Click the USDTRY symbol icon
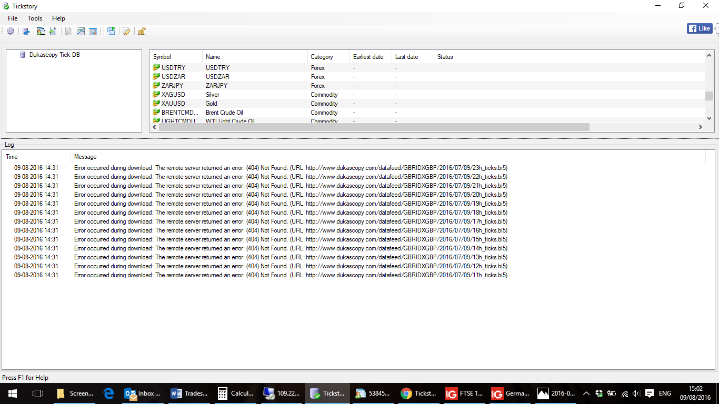The width and height of the screenshot is (719, 404). click(x=156, y=68)
